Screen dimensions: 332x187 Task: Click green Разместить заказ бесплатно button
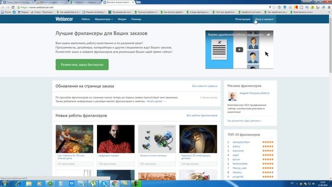(82, 64)
